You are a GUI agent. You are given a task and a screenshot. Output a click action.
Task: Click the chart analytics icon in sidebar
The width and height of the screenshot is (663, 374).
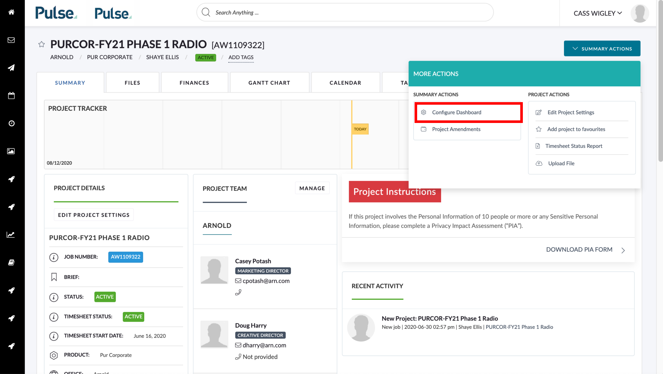(x=11, y=235)
